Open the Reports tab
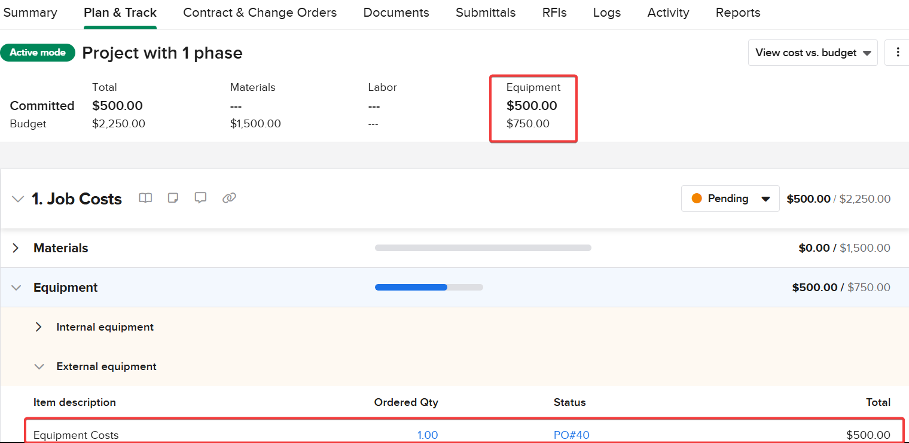This screenshot has height=443, width=909. (737, 13)
